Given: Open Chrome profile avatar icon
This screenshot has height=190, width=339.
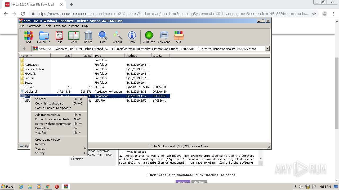Looking at the screenshot, I should (x=324, y=14).
